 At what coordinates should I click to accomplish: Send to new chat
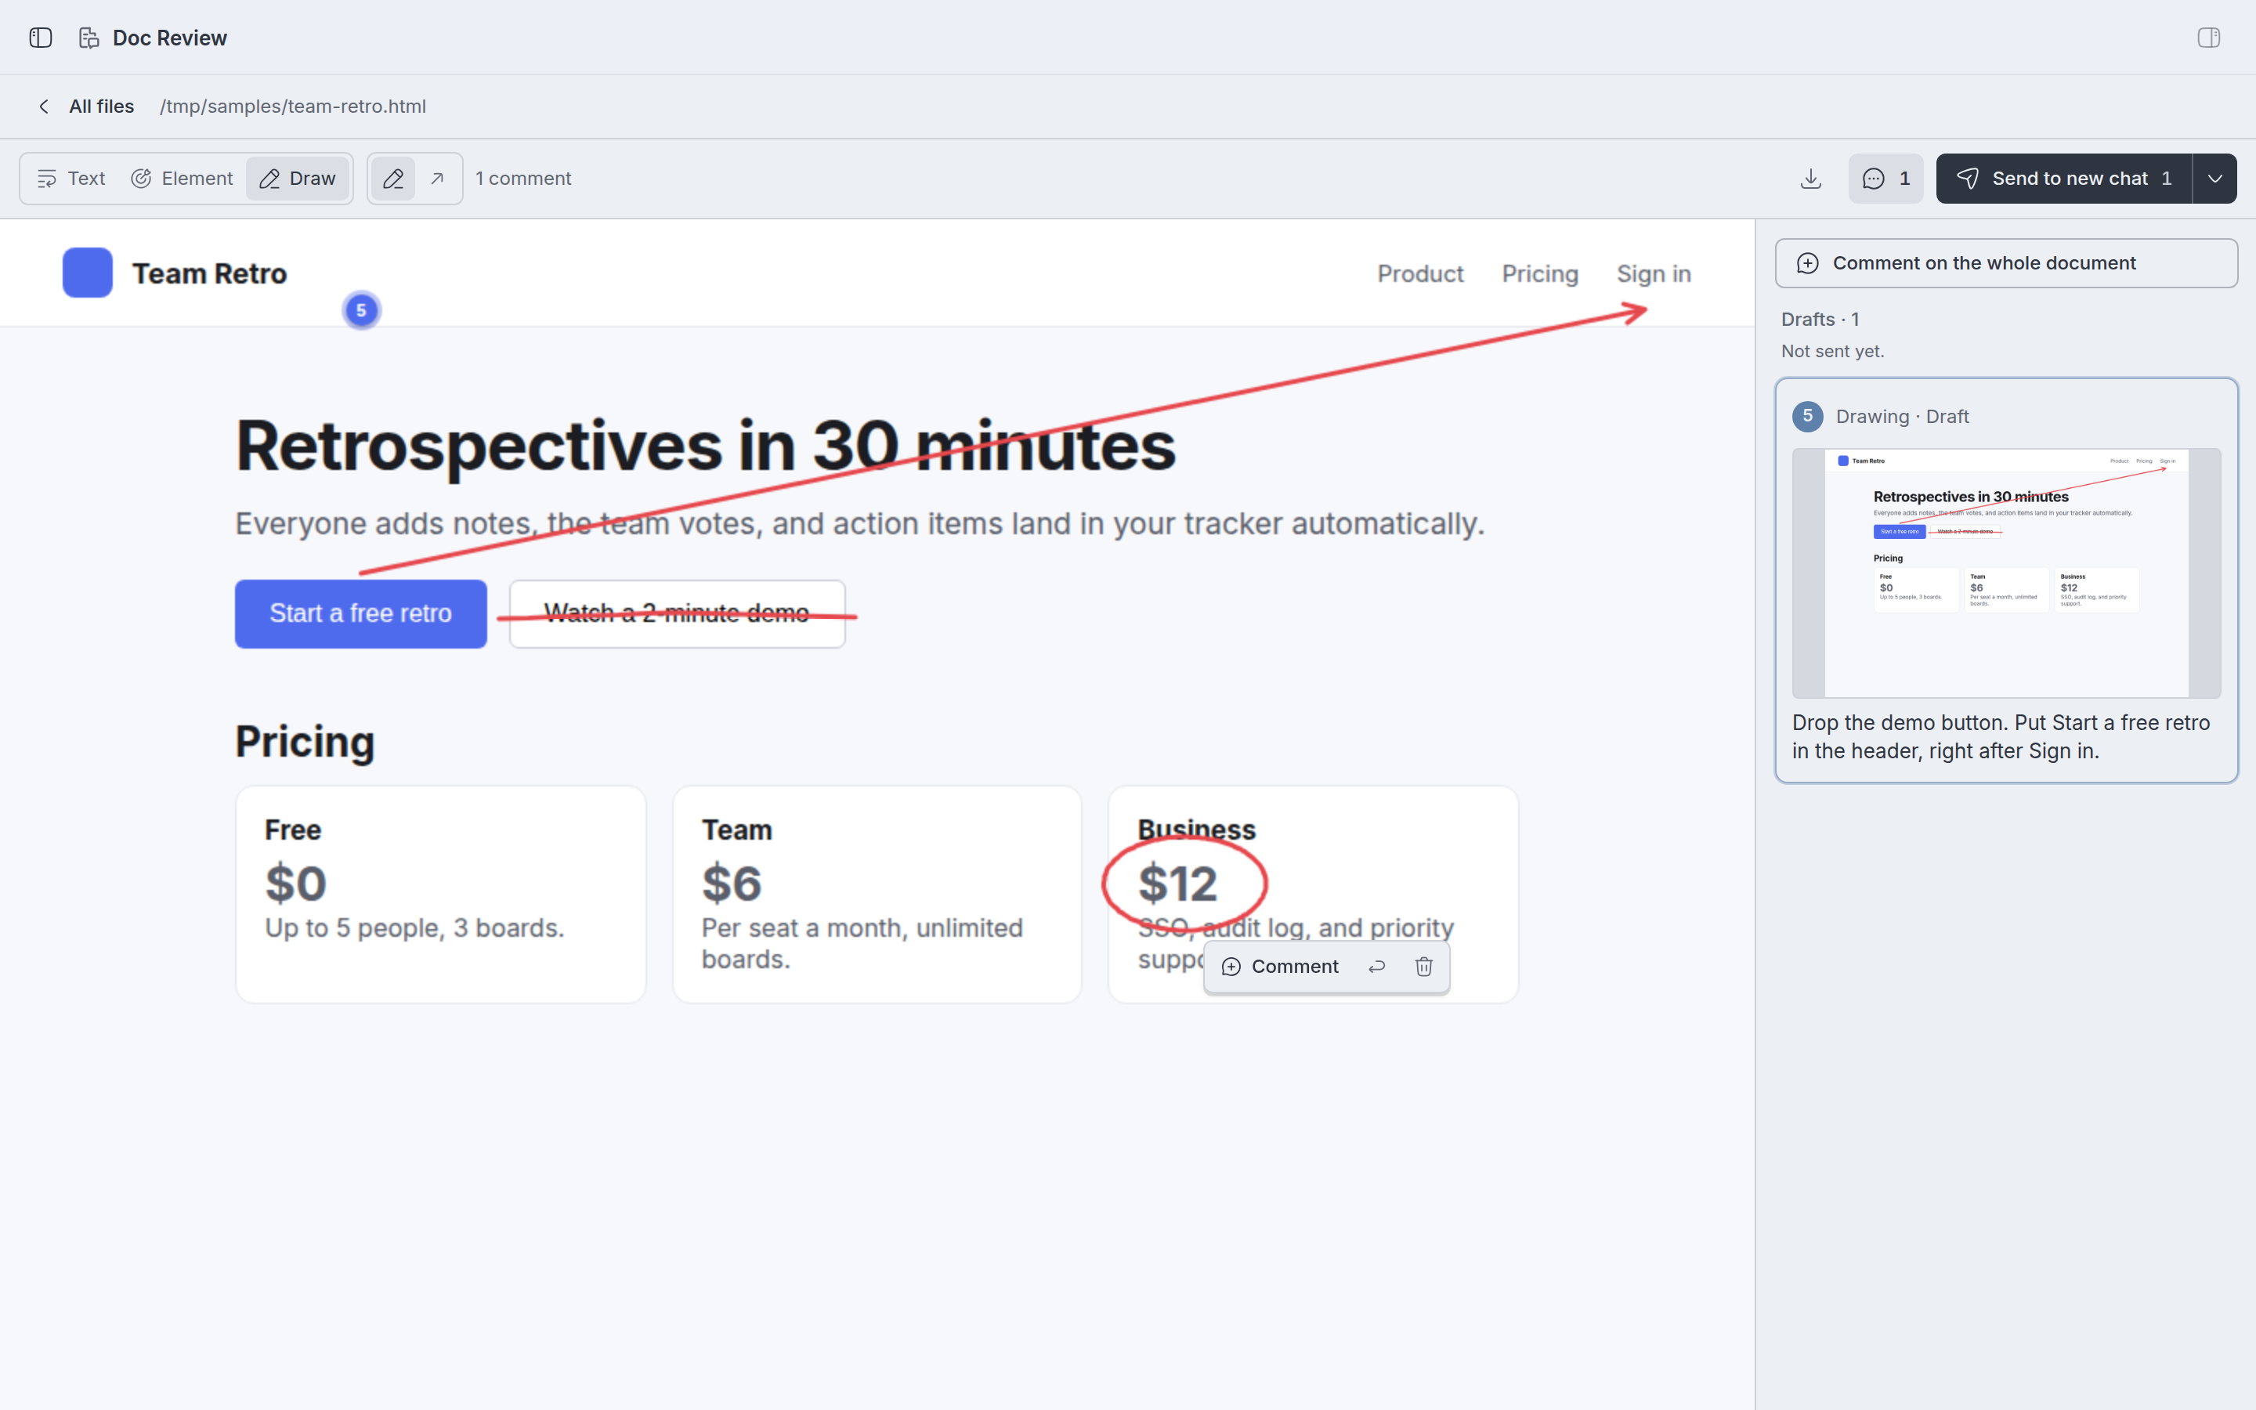tap(2064, 178)
